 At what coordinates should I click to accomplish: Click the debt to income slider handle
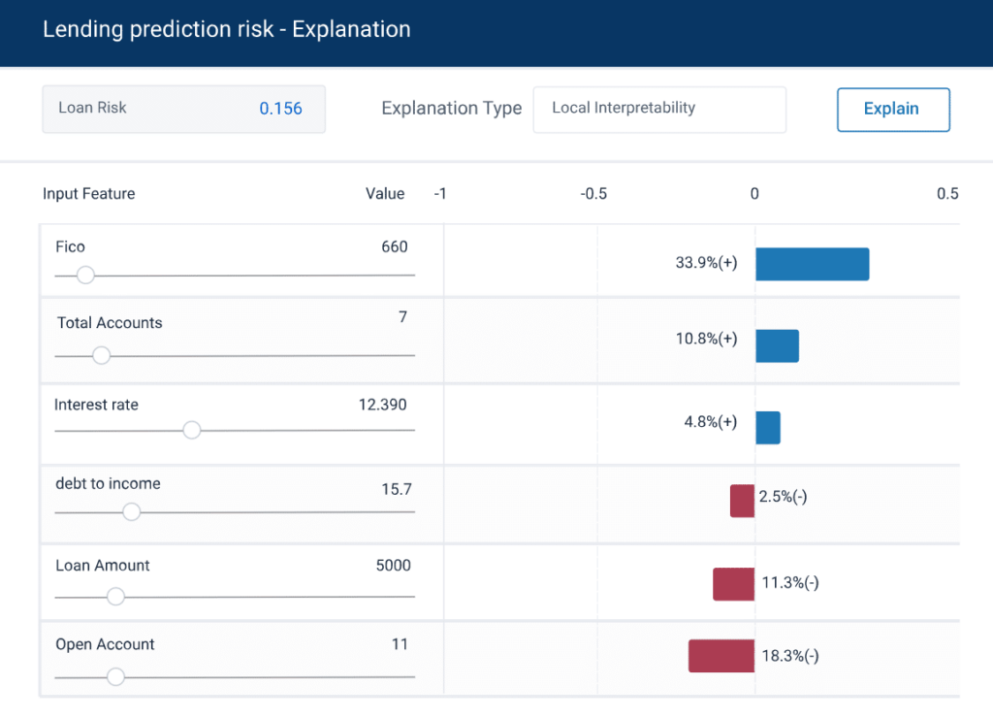pyautogui.click(x=132, y=511)
